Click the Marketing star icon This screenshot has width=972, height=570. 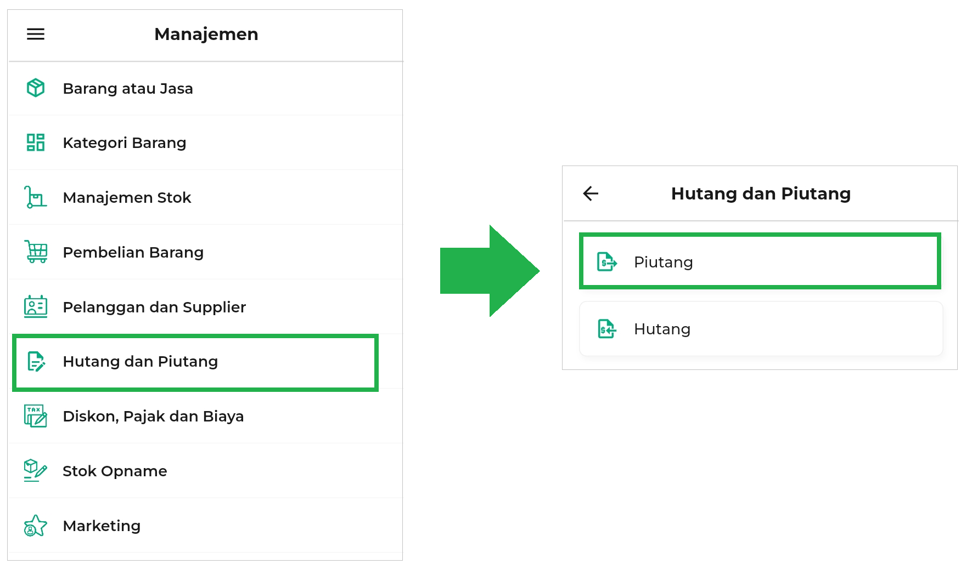point(36,526)
